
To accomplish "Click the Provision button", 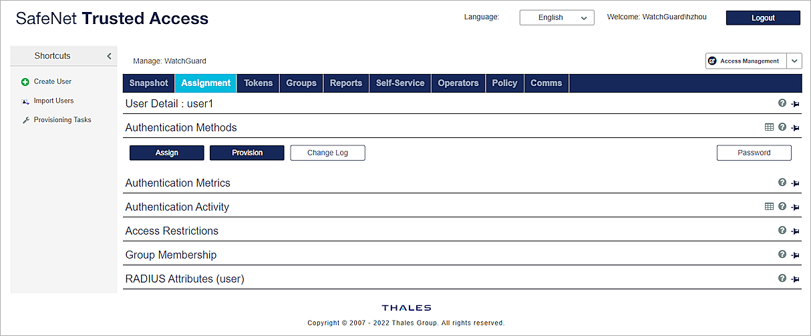I will pyautogui.click(x=247, y=153).
